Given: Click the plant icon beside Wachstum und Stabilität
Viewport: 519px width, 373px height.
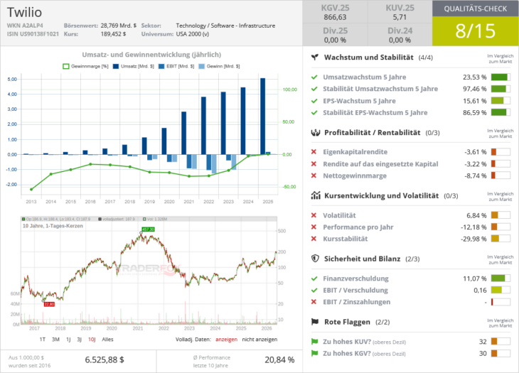Looking at the screenshot, I should point(315,58).
